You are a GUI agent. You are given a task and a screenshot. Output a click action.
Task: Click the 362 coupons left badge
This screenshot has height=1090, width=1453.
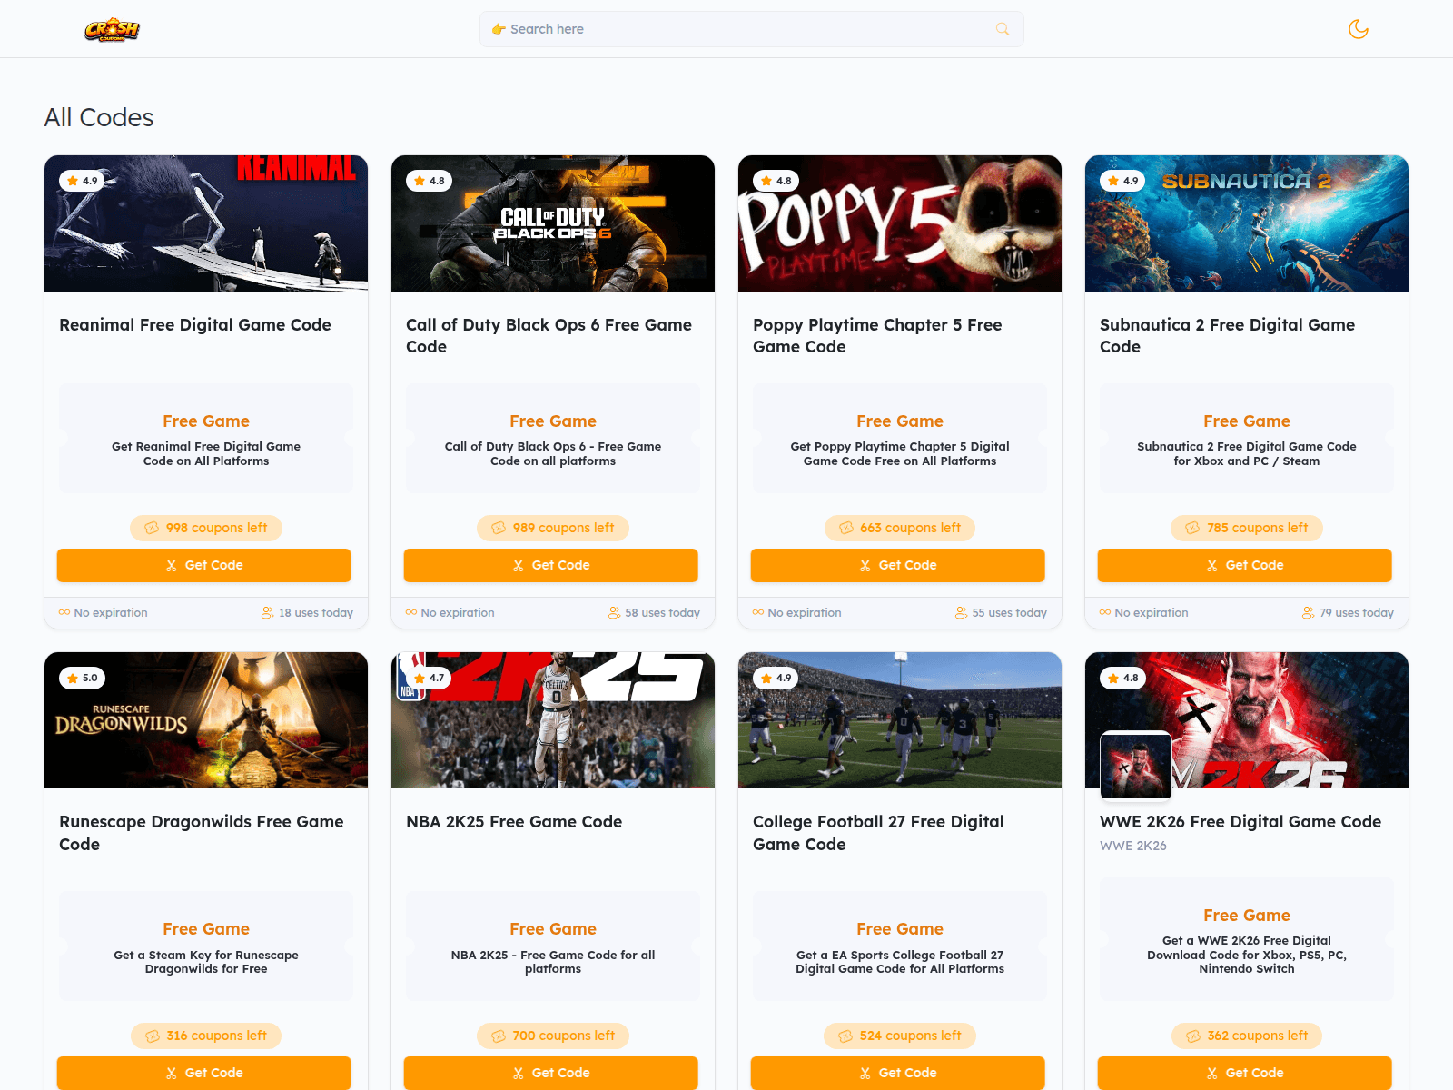click(x=1247, y=1035)
